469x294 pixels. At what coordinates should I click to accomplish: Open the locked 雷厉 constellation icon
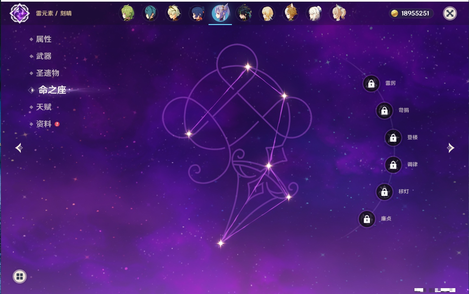371,83
